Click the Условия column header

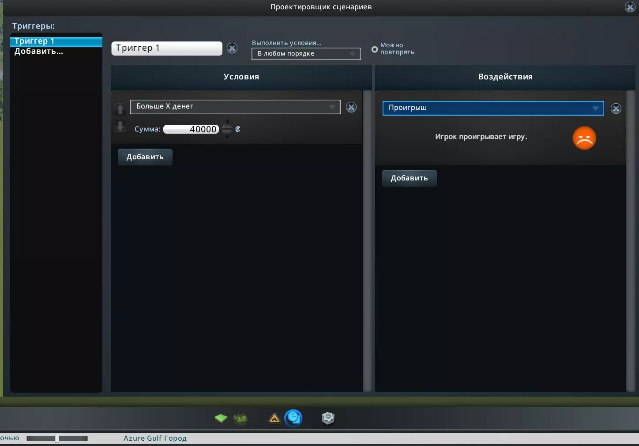[x=241, y=77]
